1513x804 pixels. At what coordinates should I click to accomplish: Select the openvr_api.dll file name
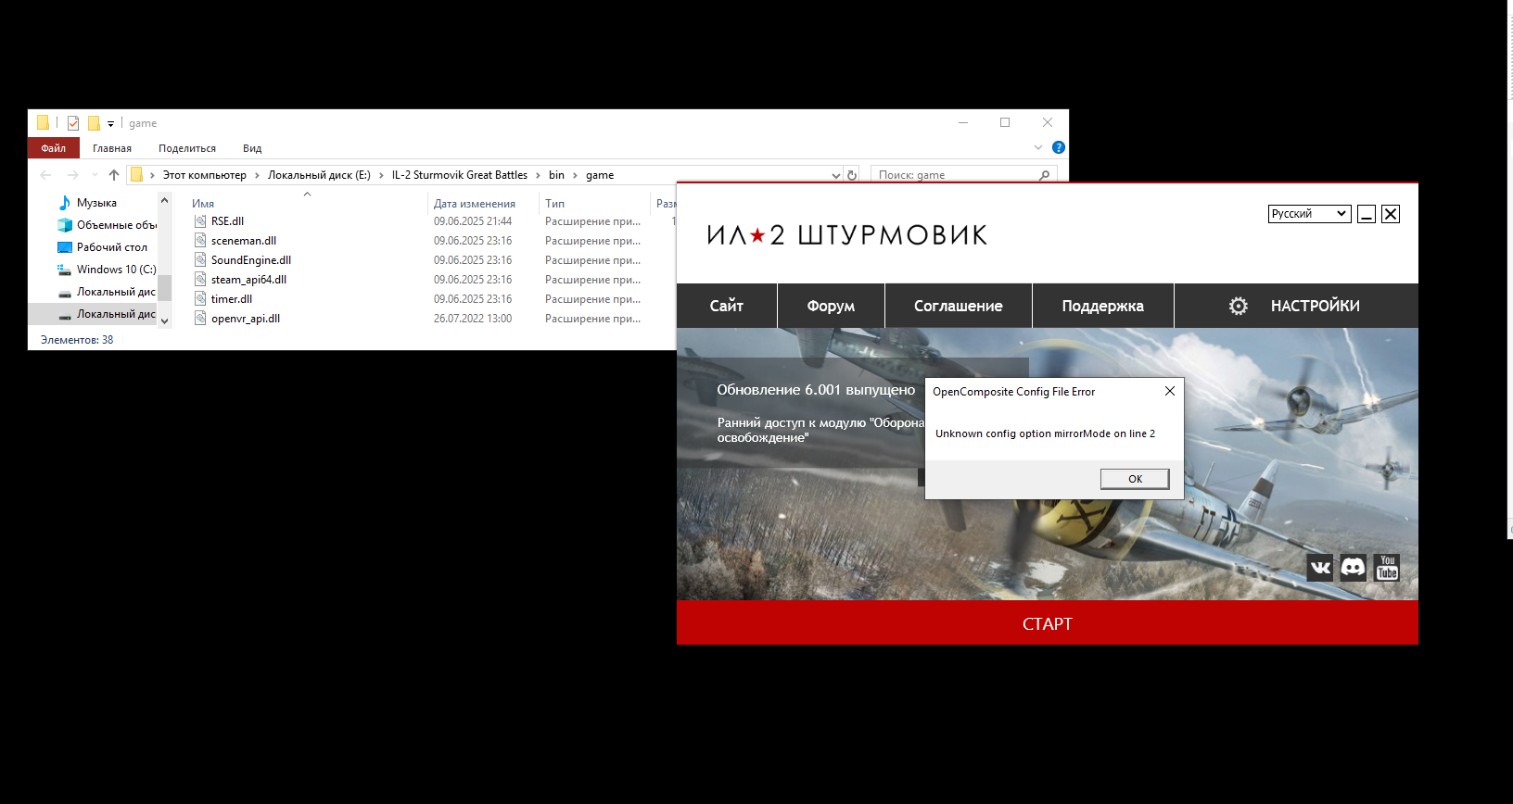click(246, 319)
